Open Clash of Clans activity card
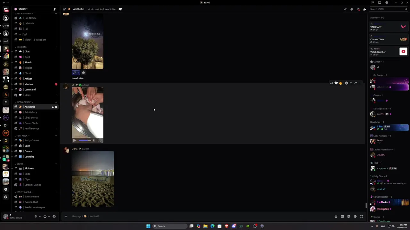This screenshot has width=410, height=230. pos(389,39)
